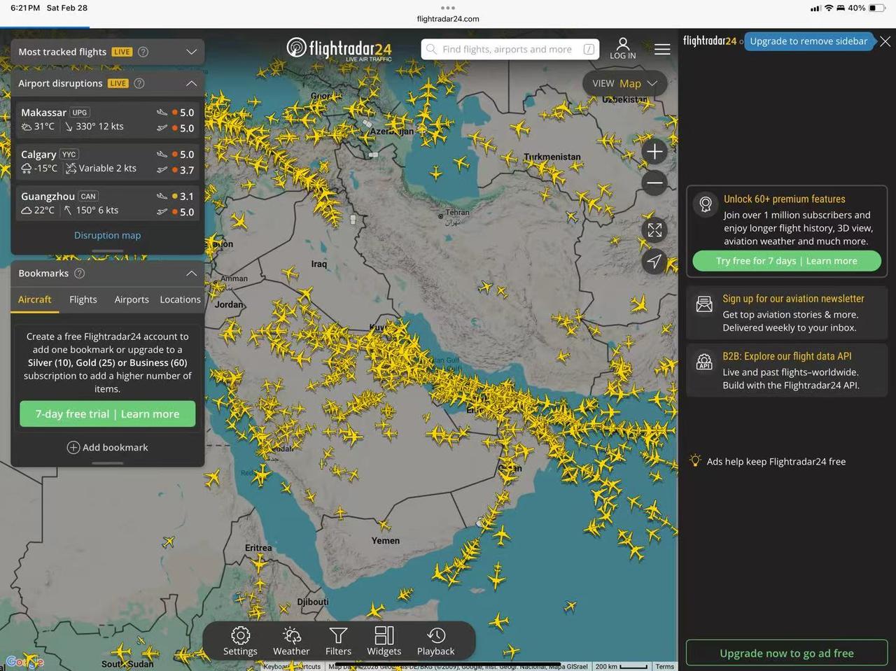The image size is (896, 671).
Task: Click the Turkmenistan label on map
Action: [552, 157]
